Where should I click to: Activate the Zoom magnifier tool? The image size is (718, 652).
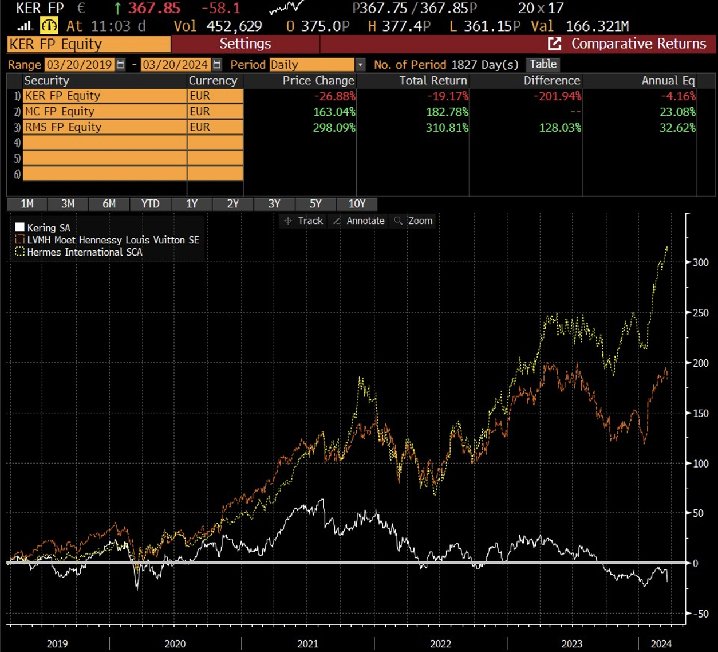coord(413,221)
